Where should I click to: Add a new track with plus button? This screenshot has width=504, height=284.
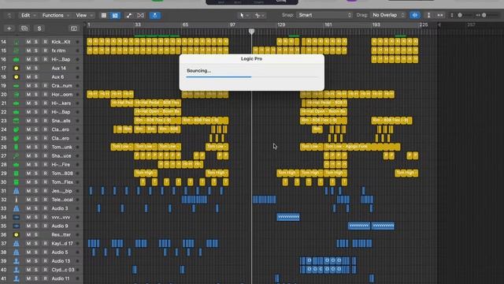coord(9,28)
